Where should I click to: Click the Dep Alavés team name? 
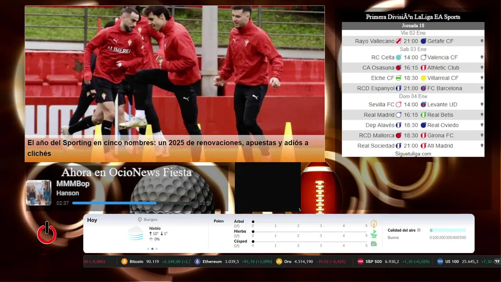380,125
